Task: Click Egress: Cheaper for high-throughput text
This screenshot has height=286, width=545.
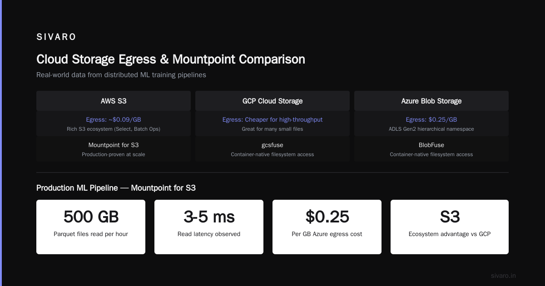Action: pyautogui.click(x=272, y=120)
